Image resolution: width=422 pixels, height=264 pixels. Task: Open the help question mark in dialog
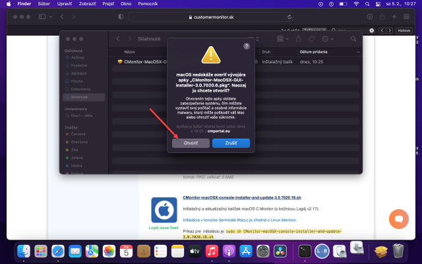tap(246, 46)
